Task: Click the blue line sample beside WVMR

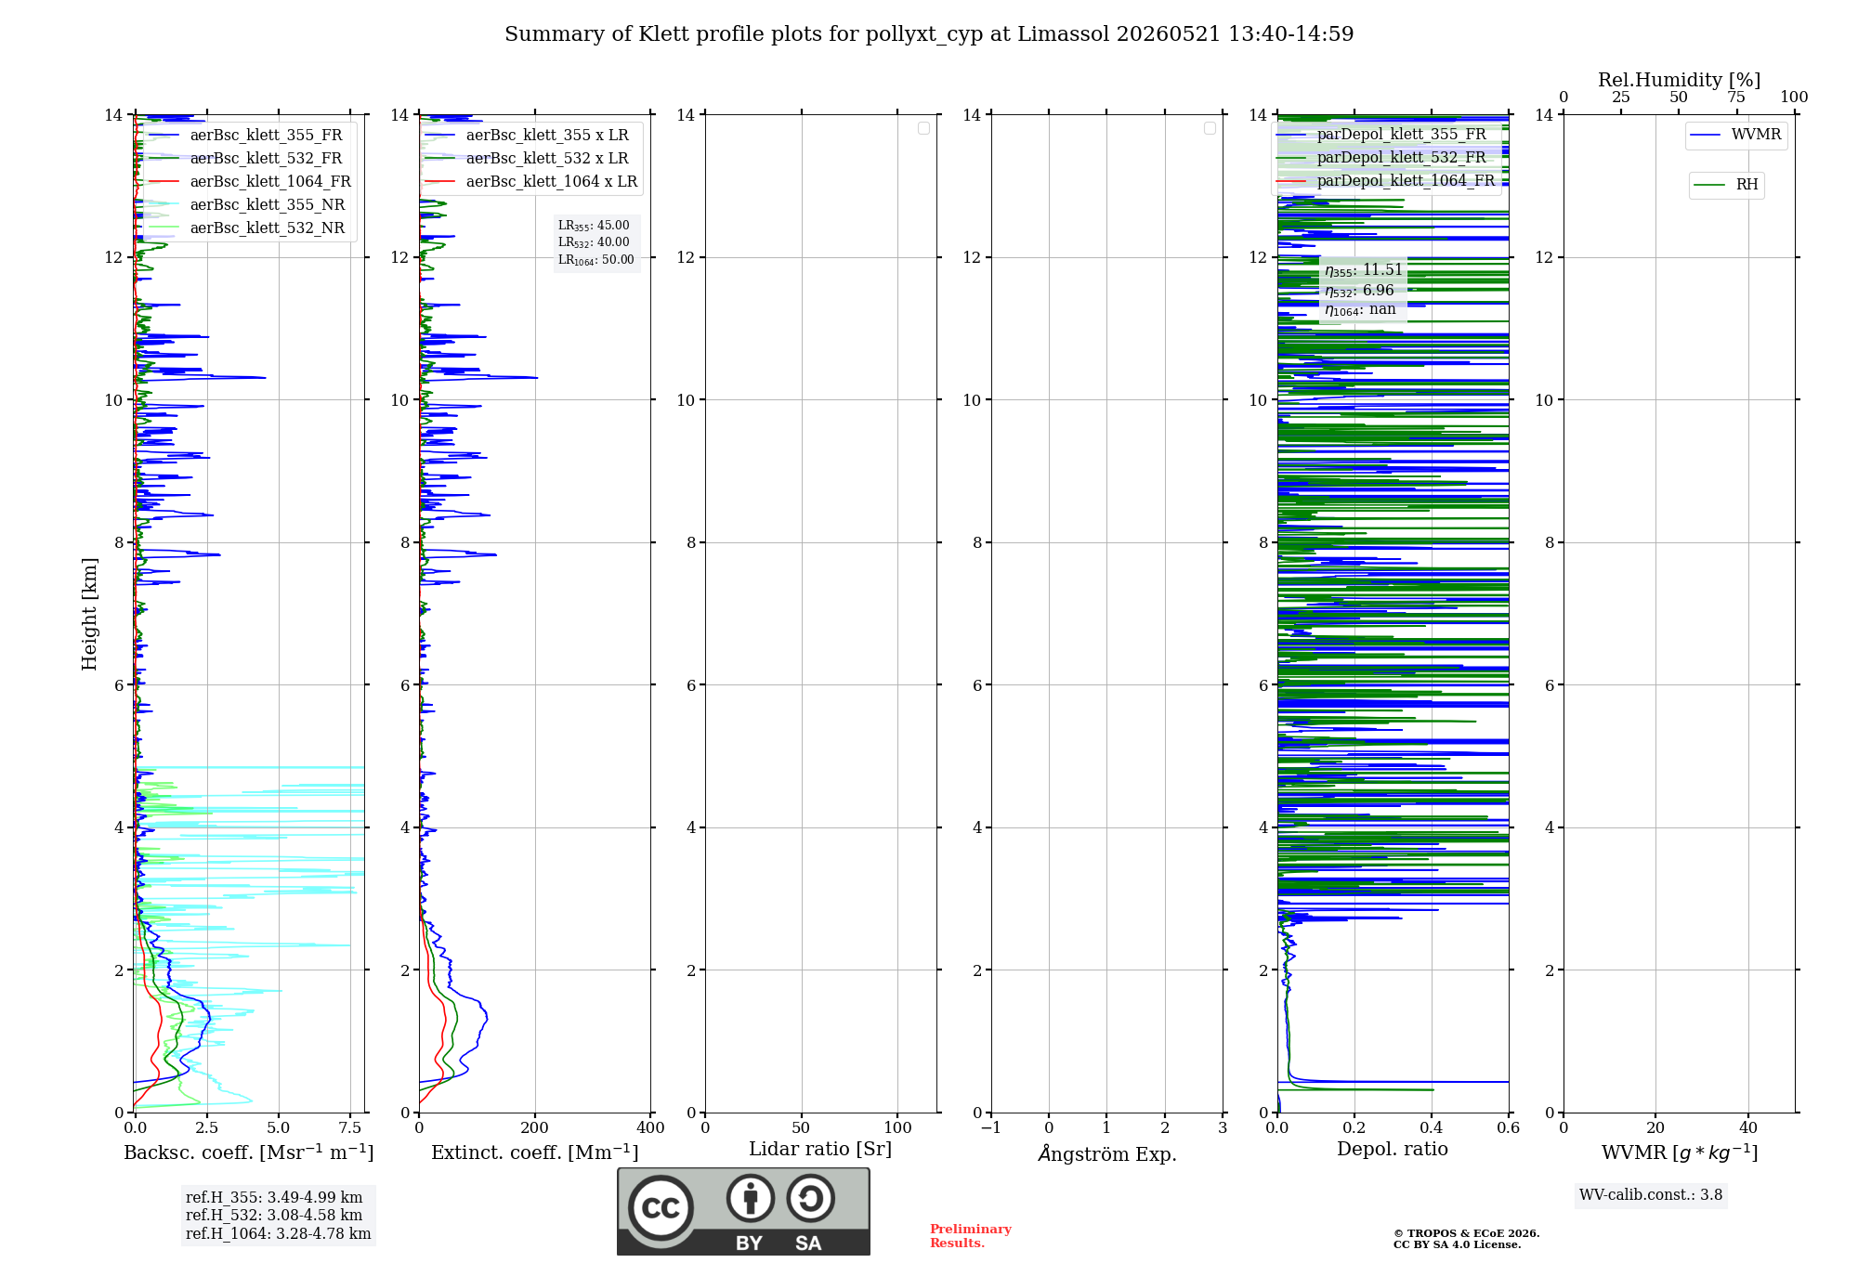Action: point(1706,135)
